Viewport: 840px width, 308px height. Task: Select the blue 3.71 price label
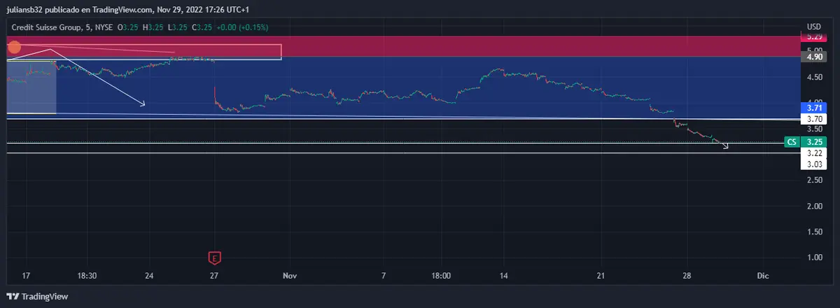click(x=814, y=108)
